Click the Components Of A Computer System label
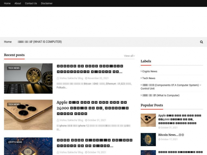 tap(171, 86)
